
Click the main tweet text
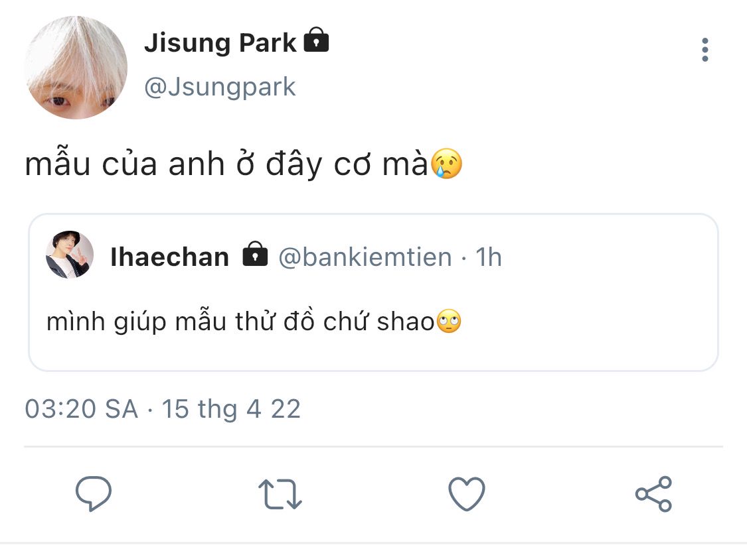226,164
